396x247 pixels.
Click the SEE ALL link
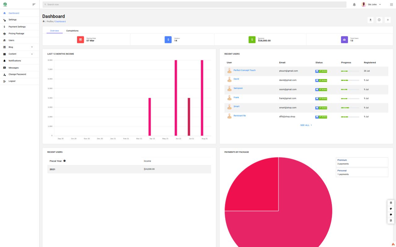point(306,125)
